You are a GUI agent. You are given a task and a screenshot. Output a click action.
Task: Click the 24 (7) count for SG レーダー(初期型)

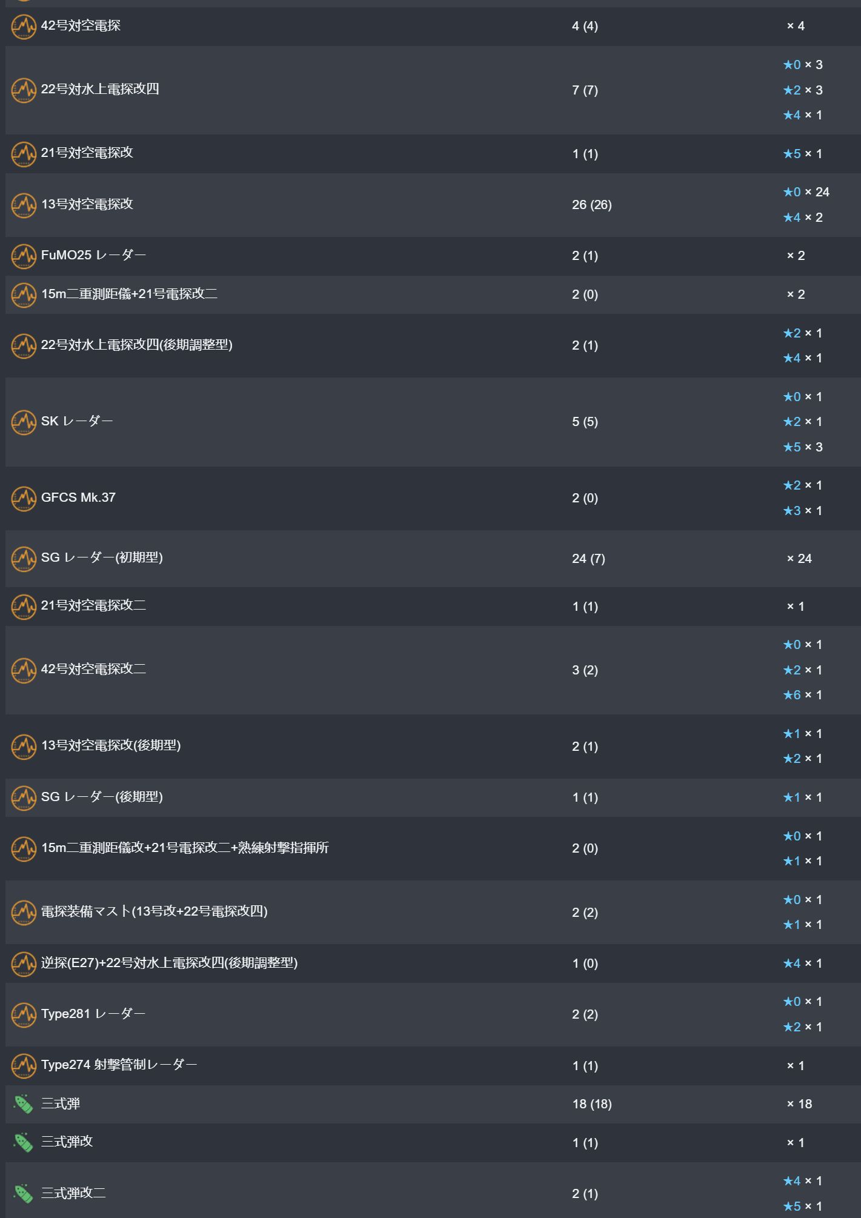[588, 559]
